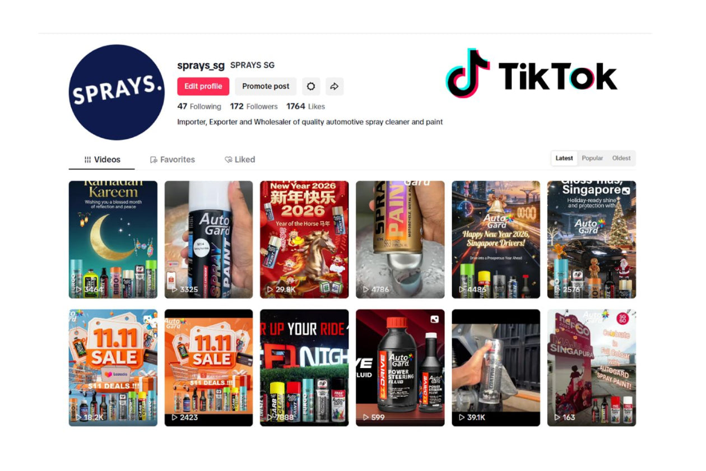This screenshot has height=471, width=706.
Task: Click play icon on 18.2K video
Action: pos(79,417)
